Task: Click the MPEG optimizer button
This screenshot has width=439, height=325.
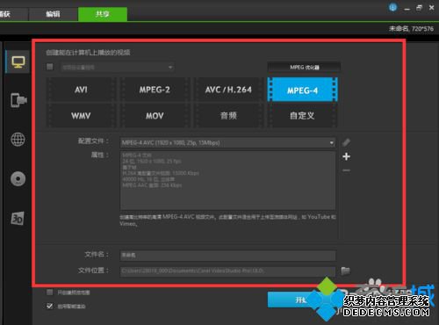Action: (304, 68)
